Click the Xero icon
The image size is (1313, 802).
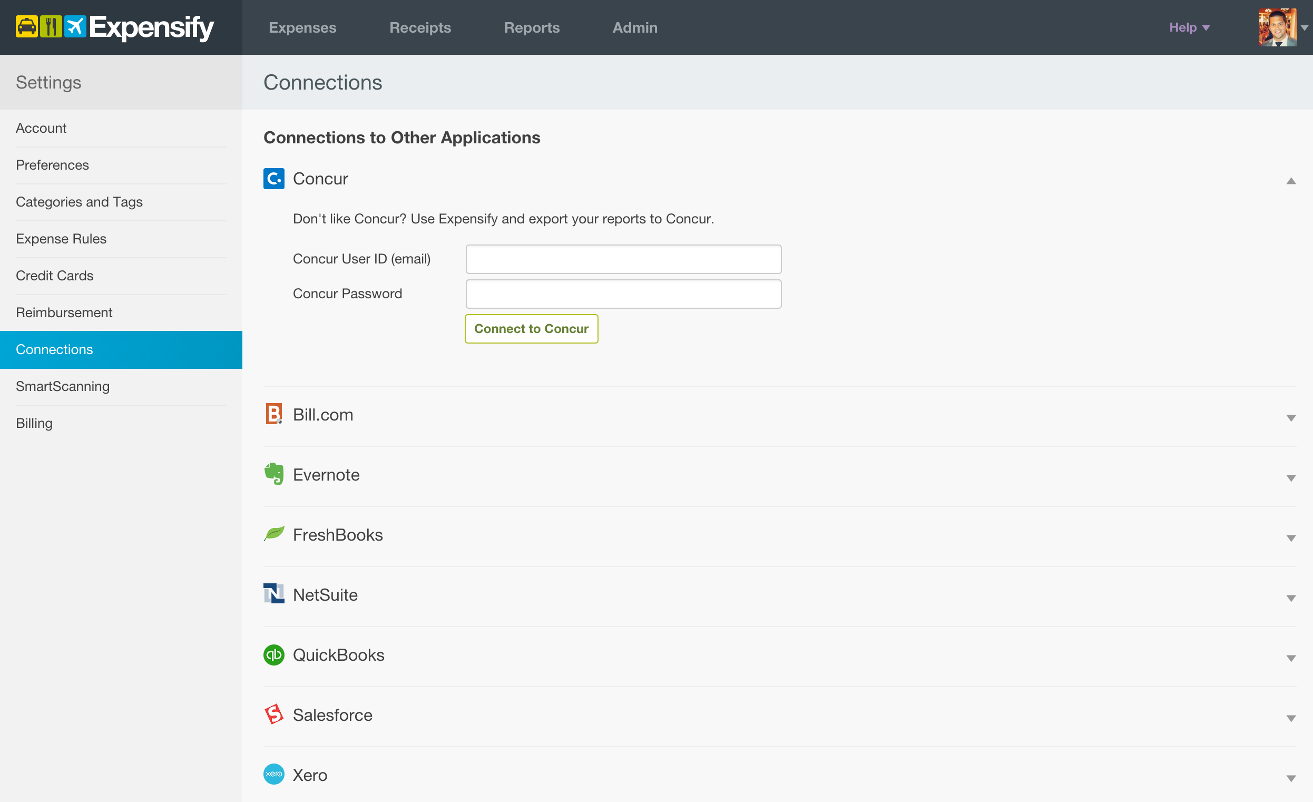273,774
